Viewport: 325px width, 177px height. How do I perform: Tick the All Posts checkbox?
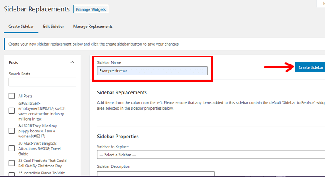tap(12, 96)
